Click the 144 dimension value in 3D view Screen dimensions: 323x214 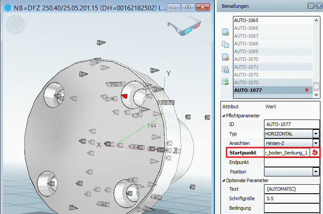point(152,126)
